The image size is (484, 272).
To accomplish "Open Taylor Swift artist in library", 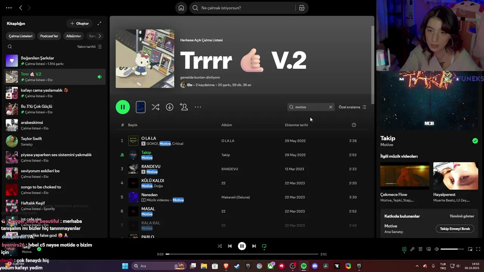I will click(55, 141).
